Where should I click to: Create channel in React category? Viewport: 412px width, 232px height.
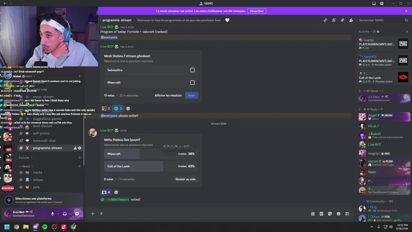80,166
